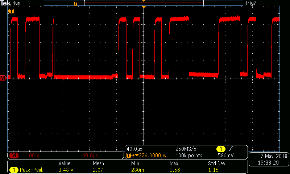Click the 228.0000µs trigger delay value

(x=152, y=156)
